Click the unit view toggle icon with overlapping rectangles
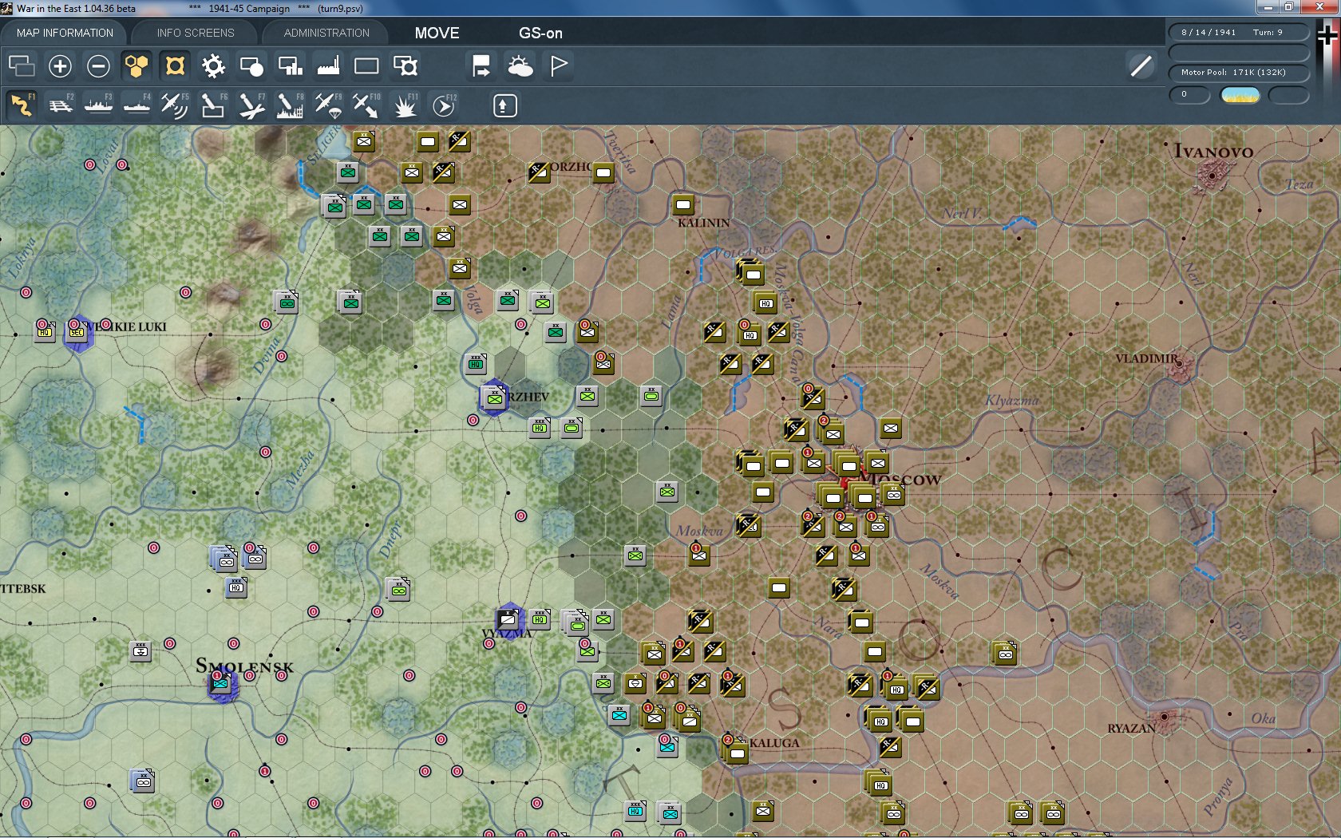Viewport: 1341px width, 838px height. point(22,65)
